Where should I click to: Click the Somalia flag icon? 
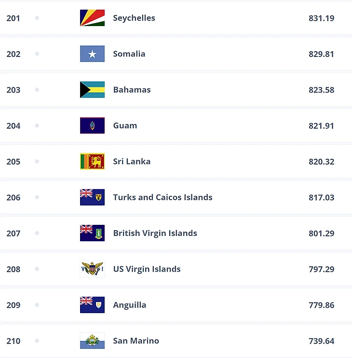click(92, 54)
